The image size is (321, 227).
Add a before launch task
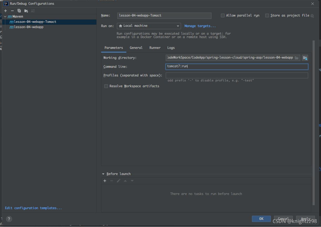pos(105,181)
